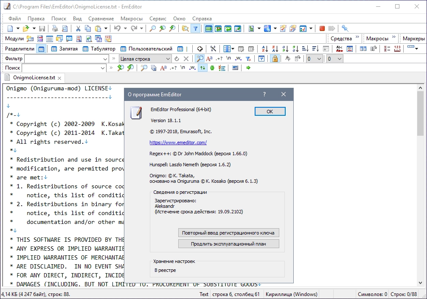427x299 pixels.
Task: Toggle regular expressions .+? in the Фильтр bar
Action: 219,59
